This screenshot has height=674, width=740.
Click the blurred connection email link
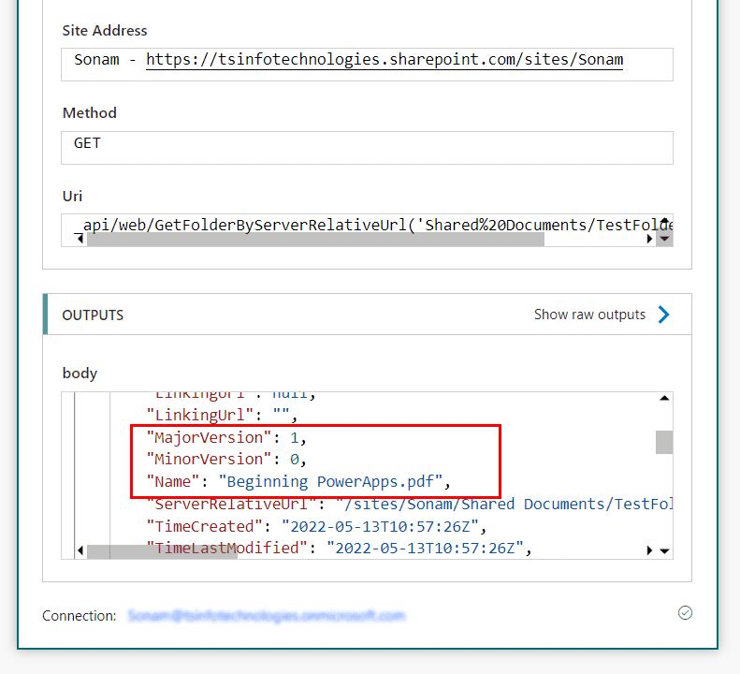267,616
